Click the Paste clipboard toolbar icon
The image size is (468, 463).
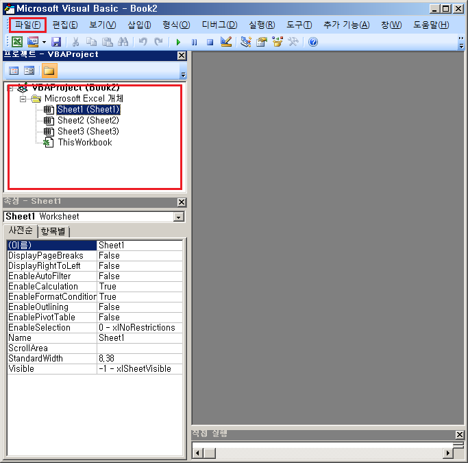pyautogui.click(x=107, y=42)
